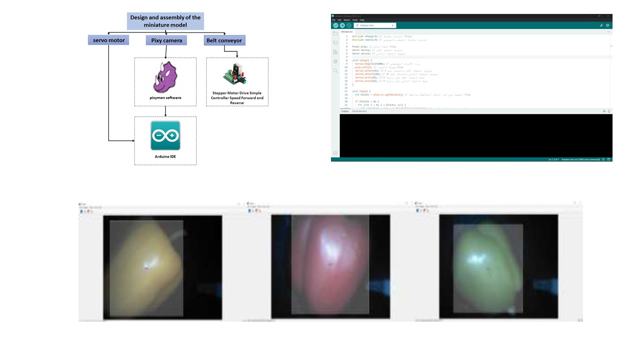
Task: Open the Sketch menu
Action: click(347, 20)
